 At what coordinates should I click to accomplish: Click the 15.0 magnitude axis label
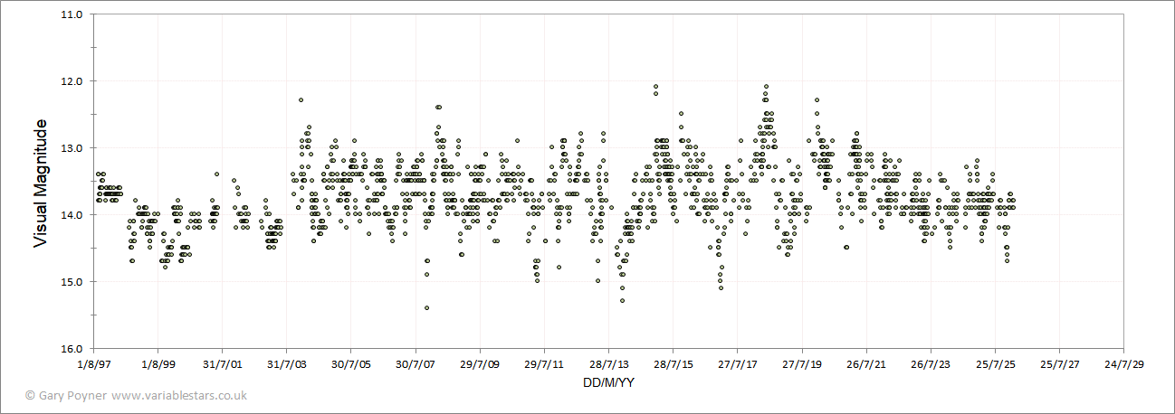point(72,282)
